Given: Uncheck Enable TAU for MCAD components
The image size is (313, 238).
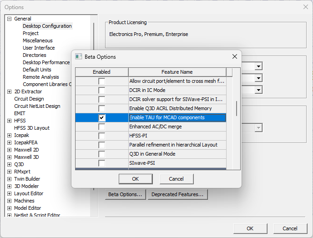Looking at the screenshot, I should [101, 117].
